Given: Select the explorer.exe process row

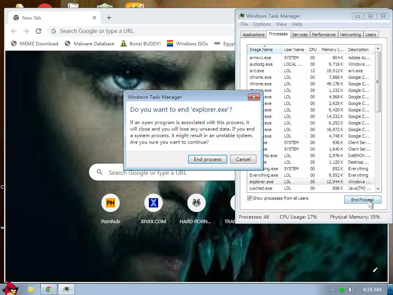Looking at the screenshot, I should [x=310, y=182].
